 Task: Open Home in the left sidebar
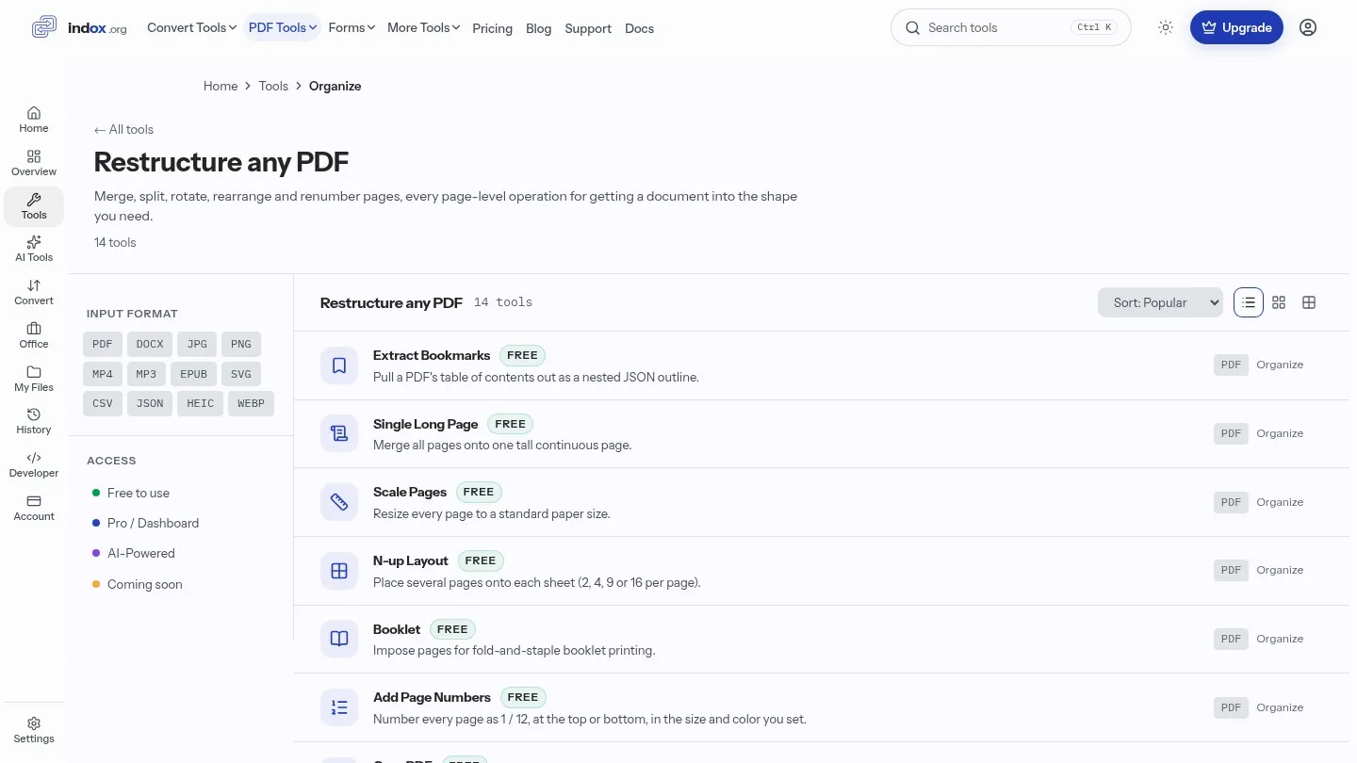pyautogui.click(x=34, y=120)
